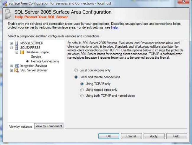Select the Database Engine tree item
Viewport: 192px width, 145px height.
(x=37, y=52)
